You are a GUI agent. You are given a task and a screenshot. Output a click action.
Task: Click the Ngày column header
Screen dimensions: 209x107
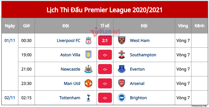[x=10, y=26]
